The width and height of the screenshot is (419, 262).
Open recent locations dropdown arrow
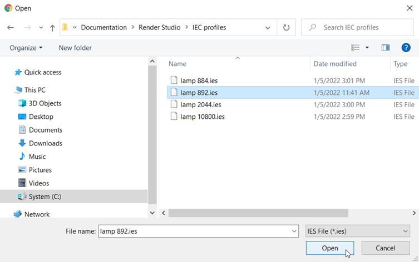[41, 27]
